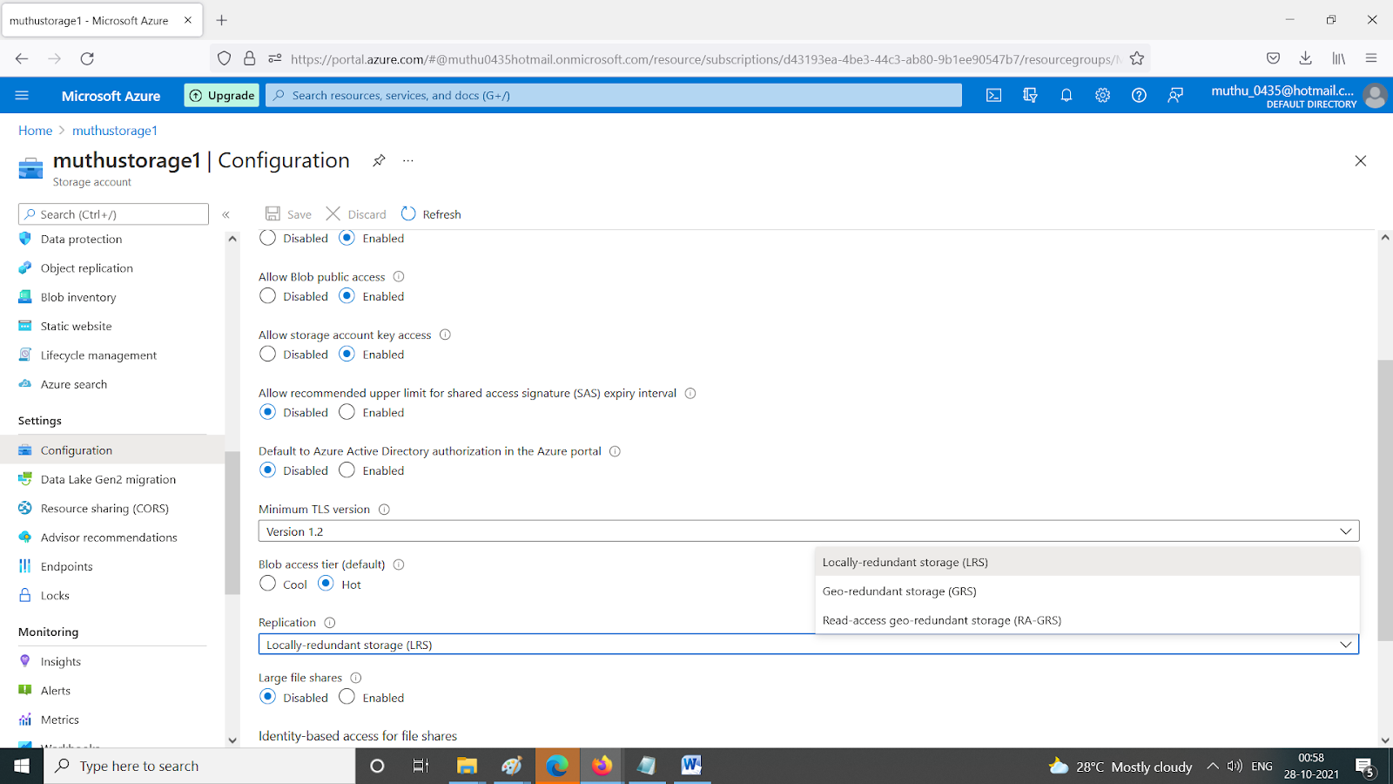Open the Help question mark icon
1393x784 pixels.
1139,96
